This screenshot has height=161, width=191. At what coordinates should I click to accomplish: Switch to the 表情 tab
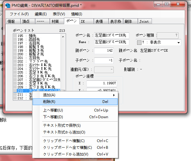(101, 21)
